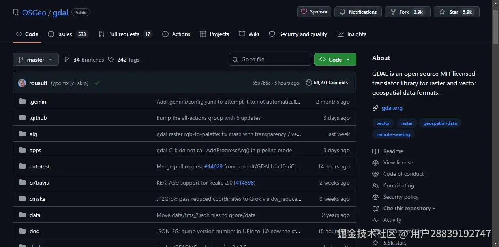Click folder icon next to cmake
The height and width of the screenshot is (247, 499).
click(23, 199)
